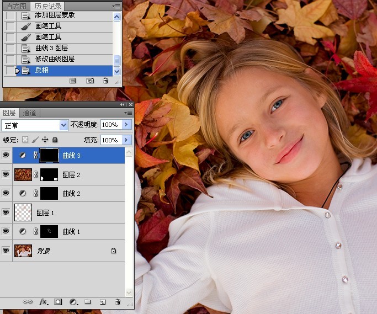Switch to 历史记录 tab
The width and height of the screenshot is (377, 314).
click(48, 7)
